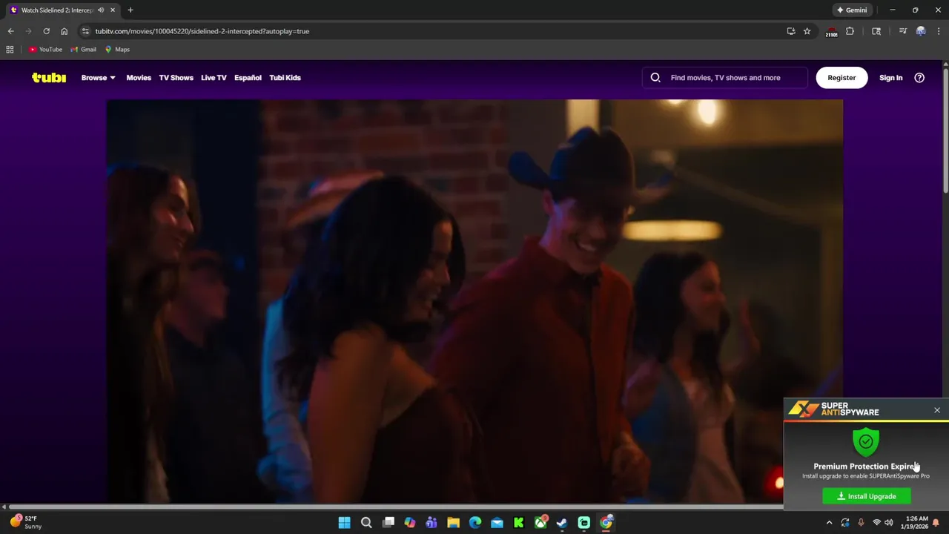The image size is (949, 534).
Task: Open a new browser tab
Action: (130, 10)
